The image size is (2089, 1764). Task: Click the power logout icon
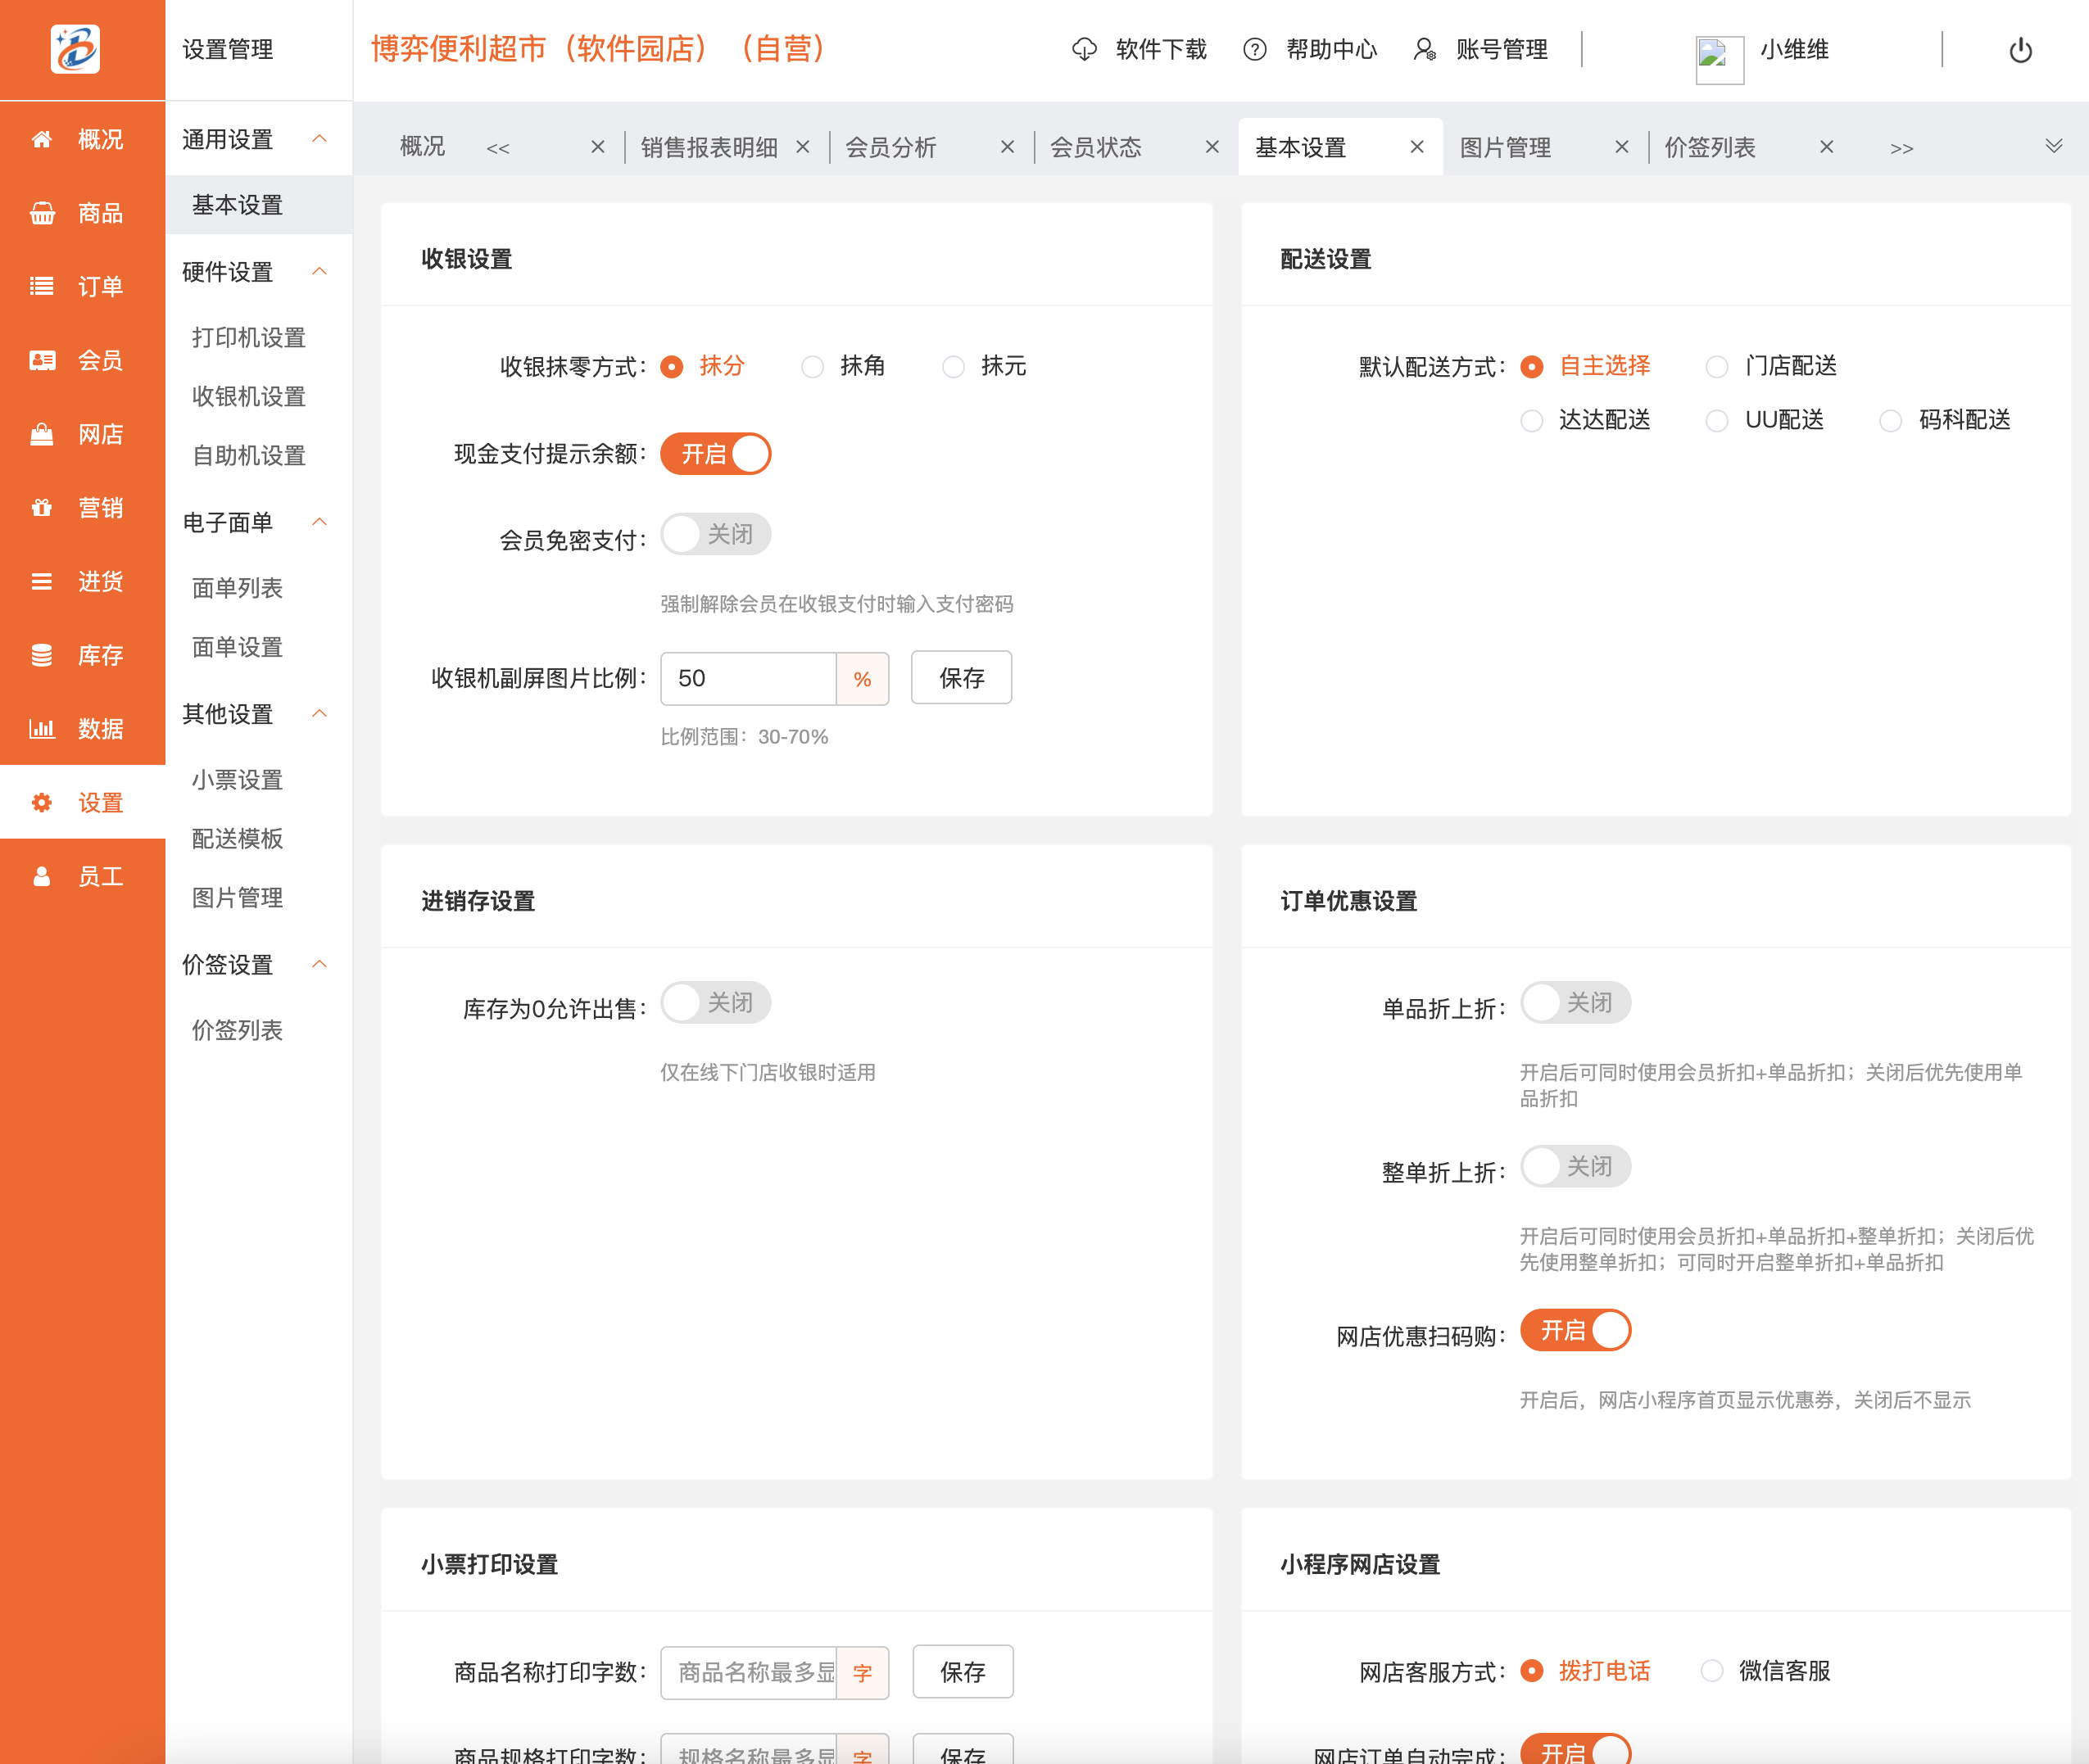pos(2020,50)
